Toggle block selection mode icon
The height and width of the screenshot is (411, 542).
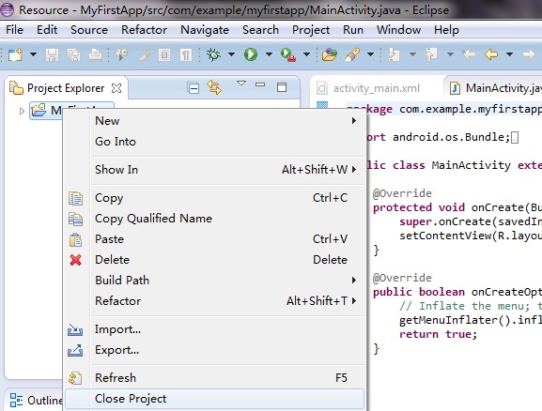164,54
